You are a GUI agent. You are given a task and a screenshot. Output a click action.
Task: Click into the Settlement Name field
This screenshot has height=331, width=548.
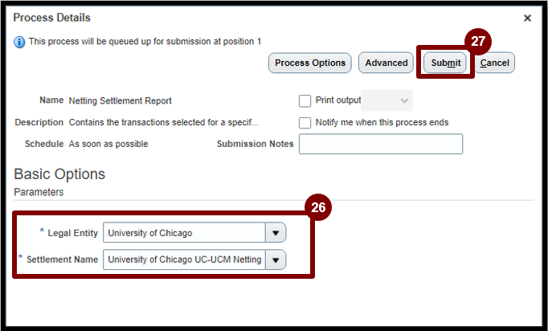(184, 259)
